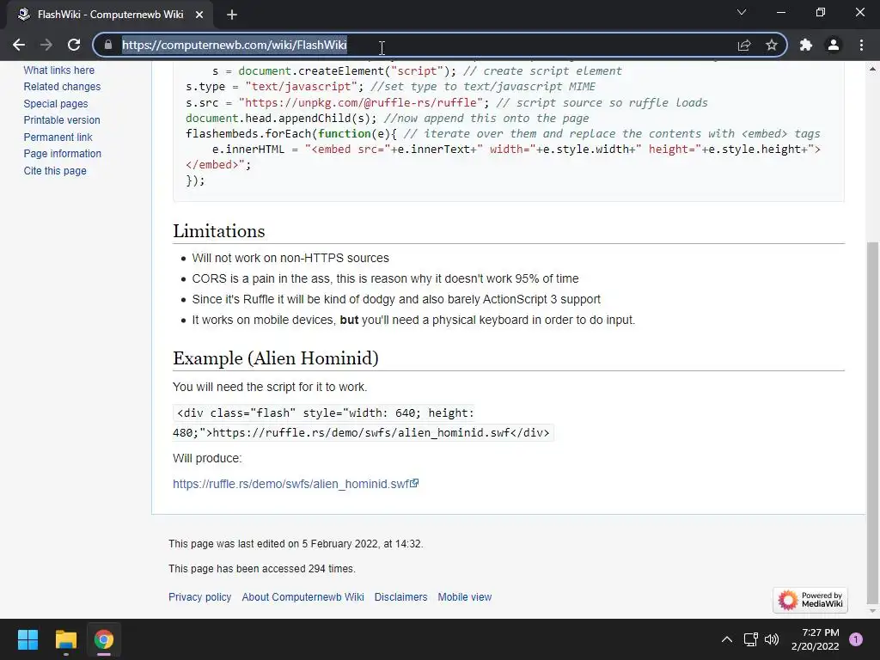Open the Extensions puzzle icon

click(x=806, y=45)
